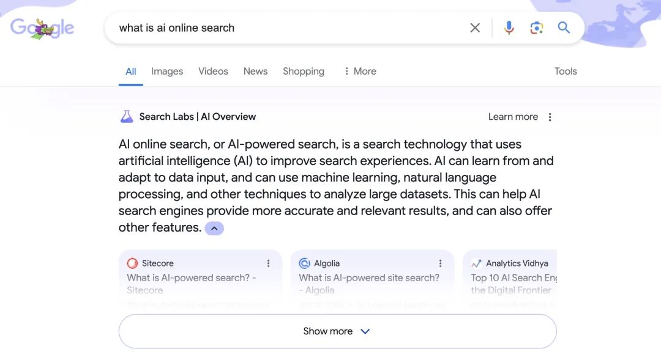Open Sitecore card three-dot menu
The height and width of the screenshot is (357, 661).
coord(268,263)
